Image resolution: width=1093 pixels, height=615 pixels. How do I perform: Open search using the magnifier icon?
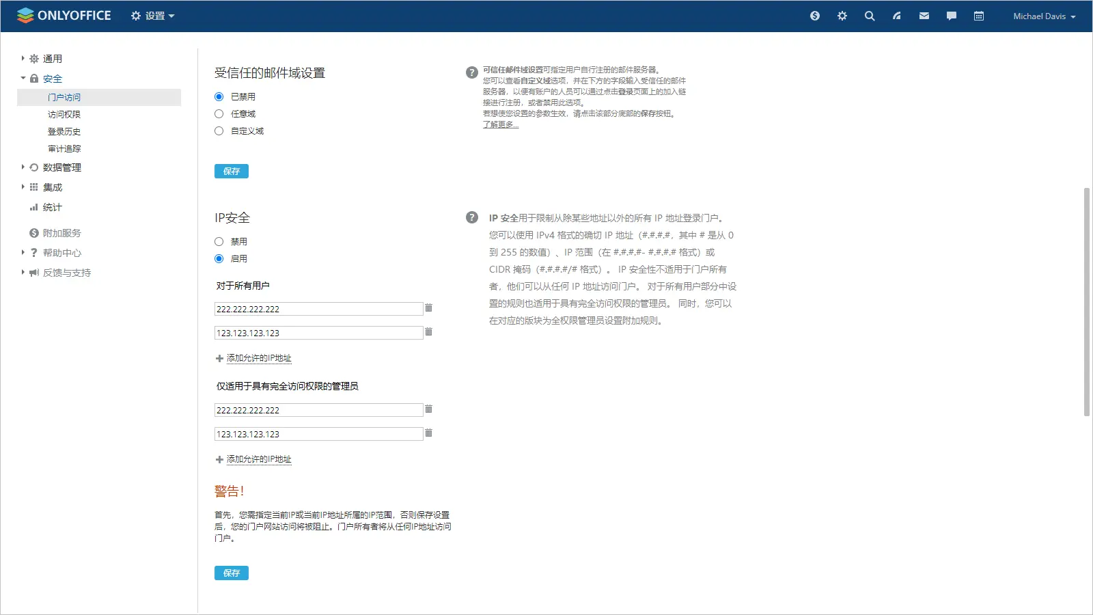click(869, 16)
